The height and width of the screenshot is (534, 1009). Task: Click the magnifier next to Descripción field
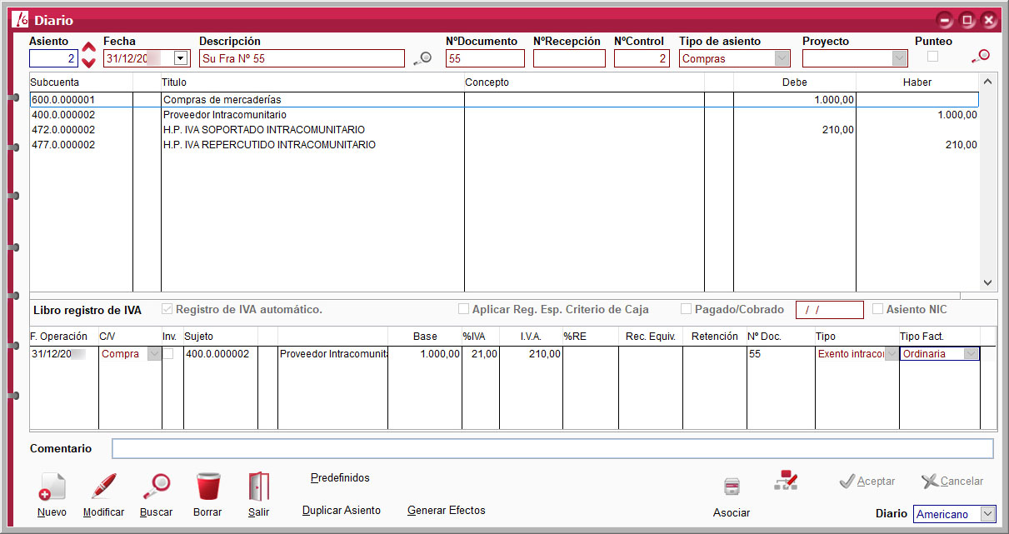click(422, 58)
